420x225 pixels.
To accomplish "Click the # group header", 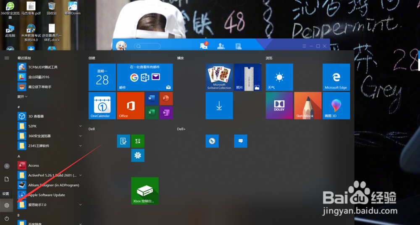I will [19, 107].
